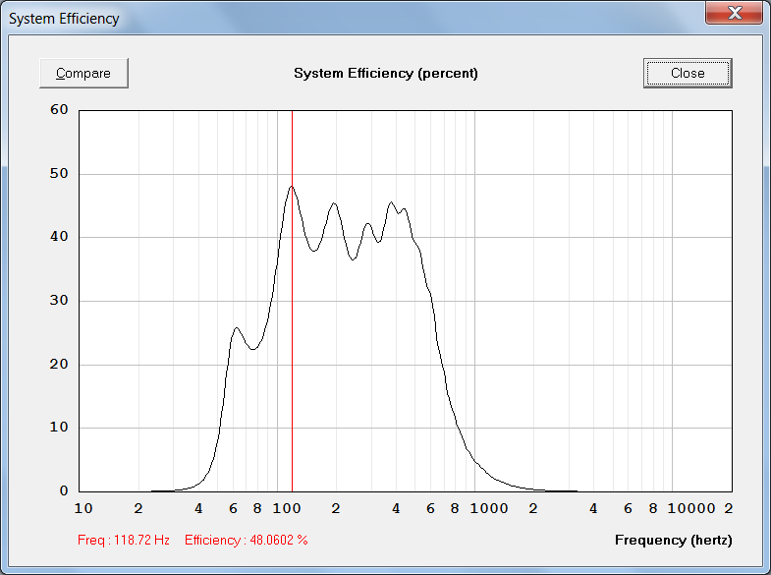Click the 40 value on the vertical axis
Viewport: 771px width, 575px height.
click(x=59, y=237)
